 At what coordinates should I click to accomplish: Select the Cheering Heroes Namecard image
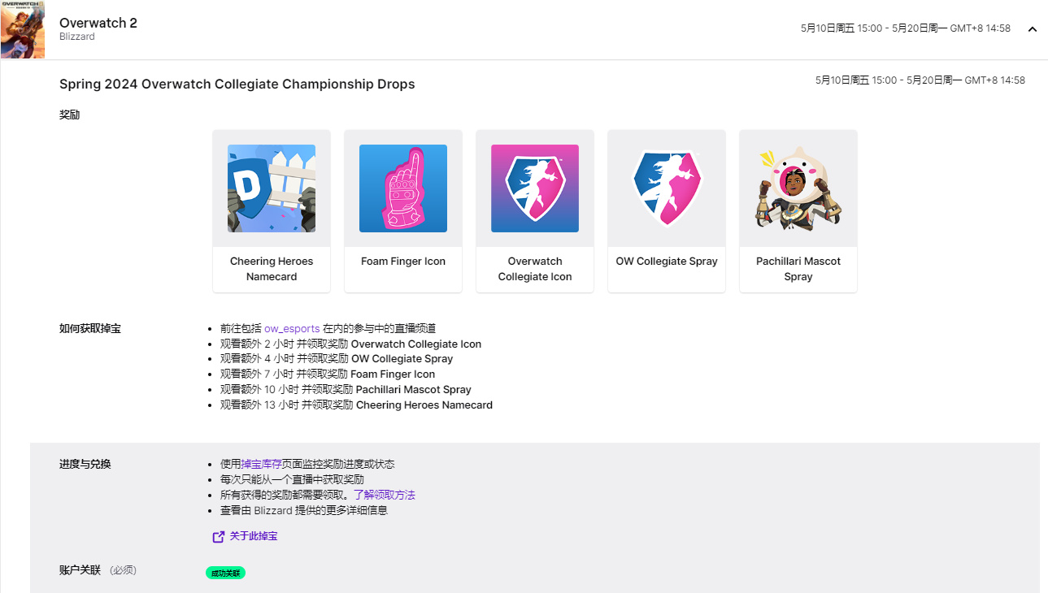[x=272, y=188]
